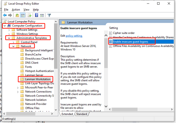Select Lanman Workstation in the tree
The width and height of the screenshot is (176, 123).
pos(38,79)
